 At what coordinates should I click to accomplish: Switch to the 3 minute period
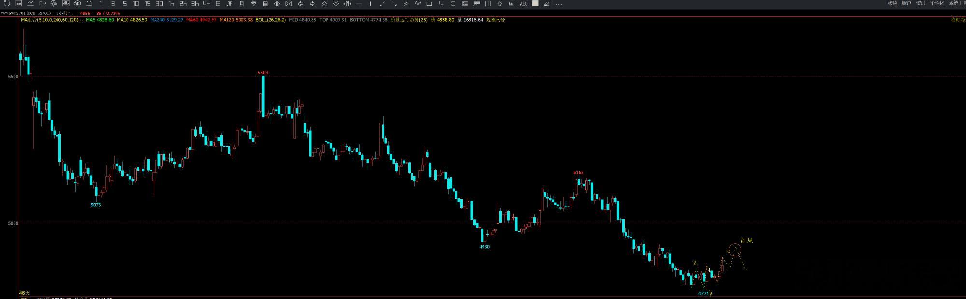coord(113,3)
